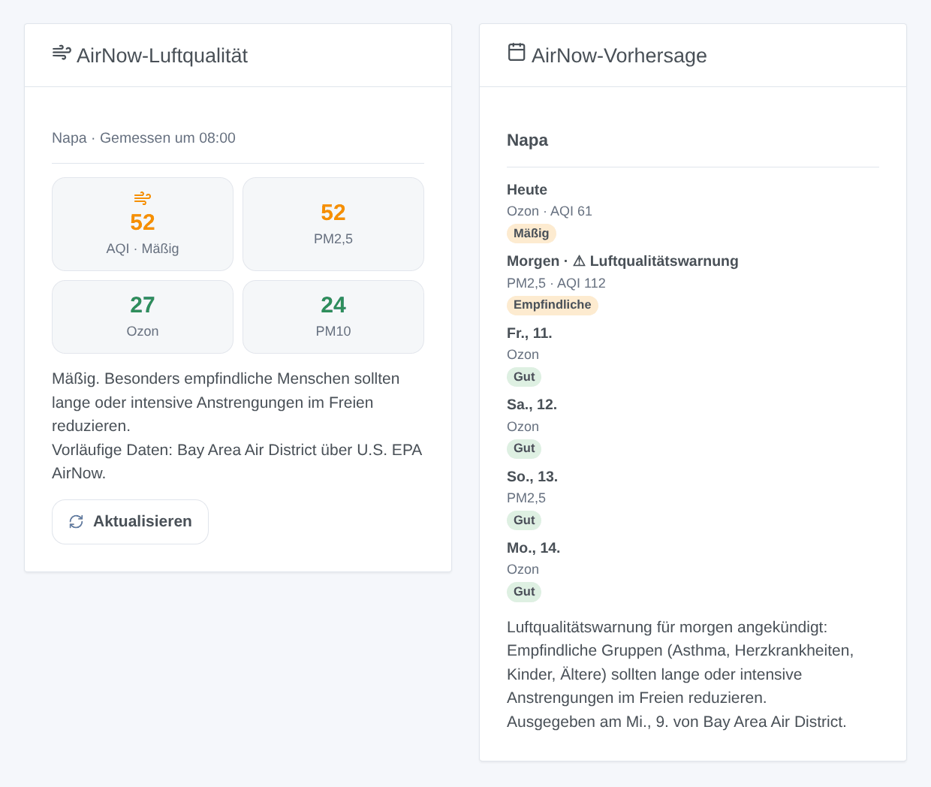Click the Gut badge under So., 13.
The image size is (931, 787).
tap(524, 520)
